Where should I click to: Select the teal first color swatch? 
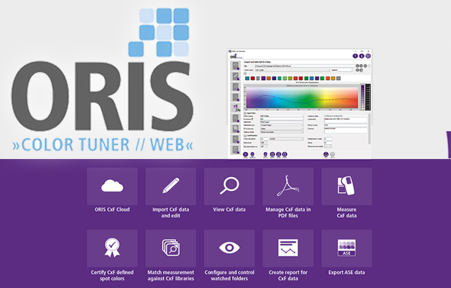tap(247, 78)
